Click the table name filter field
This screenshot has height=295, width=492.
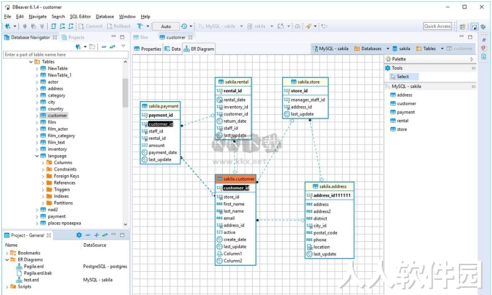(x=65, y=54)
